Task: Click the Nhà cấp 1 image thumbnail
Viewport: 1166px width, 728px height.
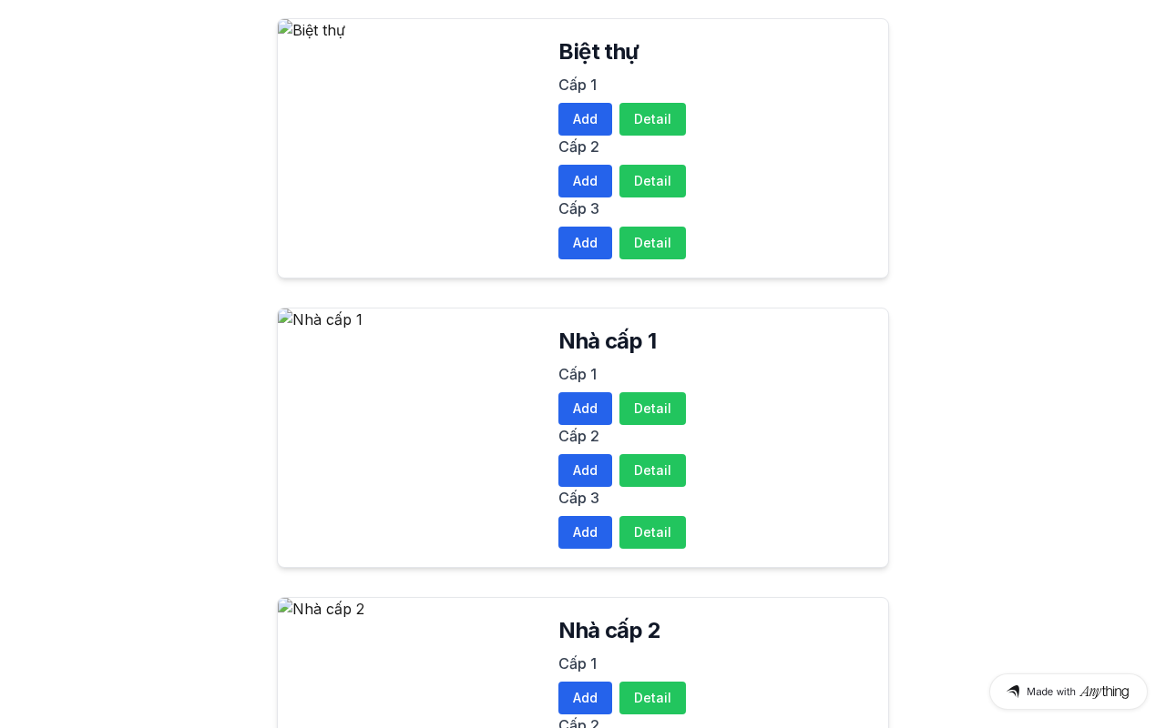Action: pos(321,319)
